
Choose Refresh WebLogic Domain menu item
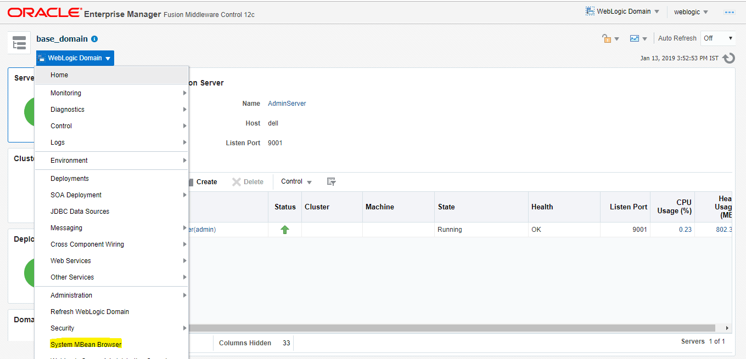pyautogui.click(x=111, y=312)
